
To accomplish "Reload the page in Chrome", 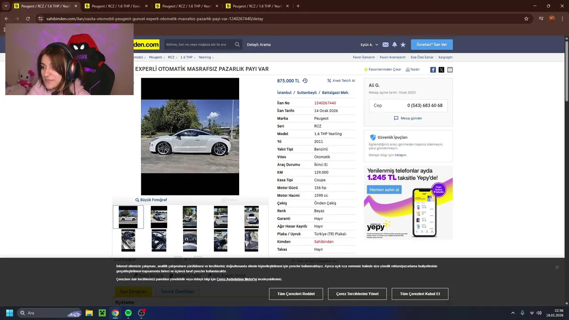I will [x=28, y=19].
